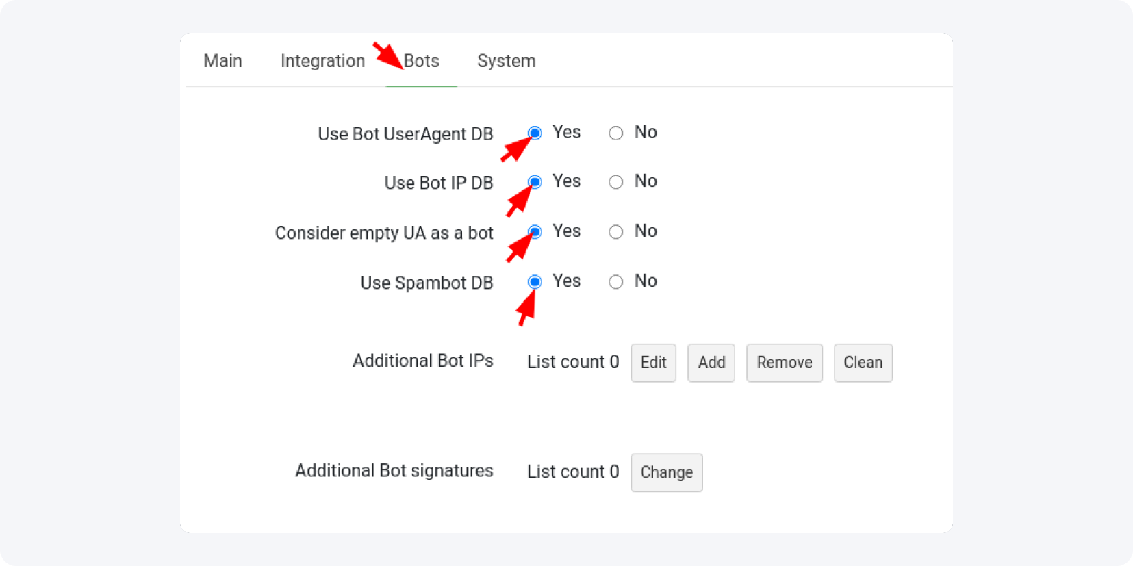Screen dimensions: 1133x566
Task: Set Use Spambot DB to No
Action: pyautogui.click(x=616, y=282)
